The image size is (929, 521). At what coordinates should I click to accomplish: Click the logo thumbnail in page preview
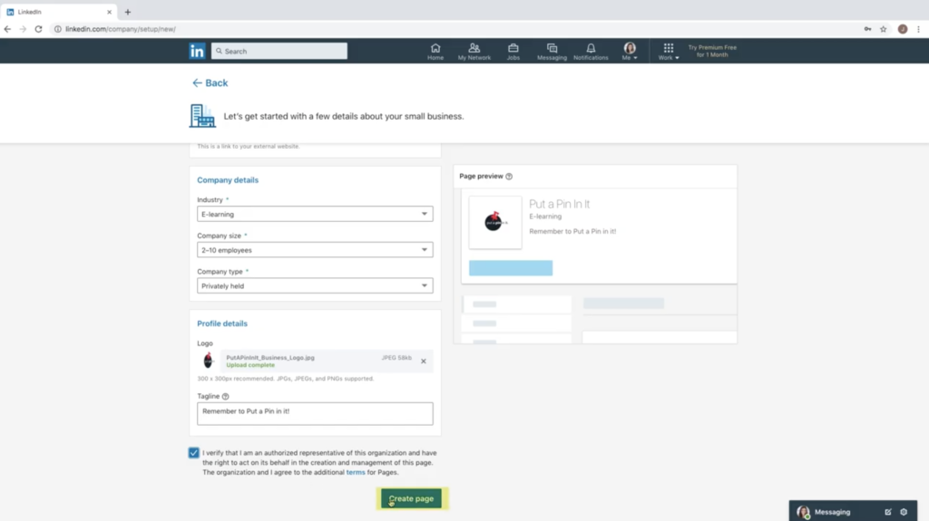(x=495, y=222)
